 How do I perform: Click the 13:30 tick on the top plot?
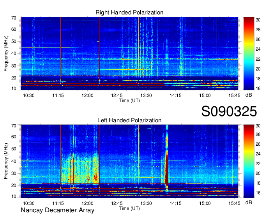[146, 95]
